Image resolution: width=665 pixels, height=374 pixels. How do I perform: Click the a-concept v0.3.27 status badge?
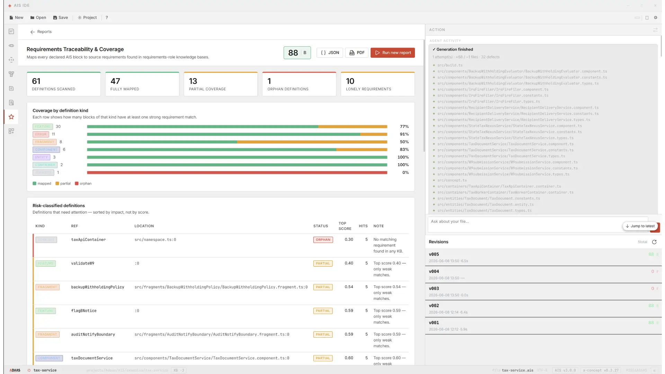(x=601, y=370)
